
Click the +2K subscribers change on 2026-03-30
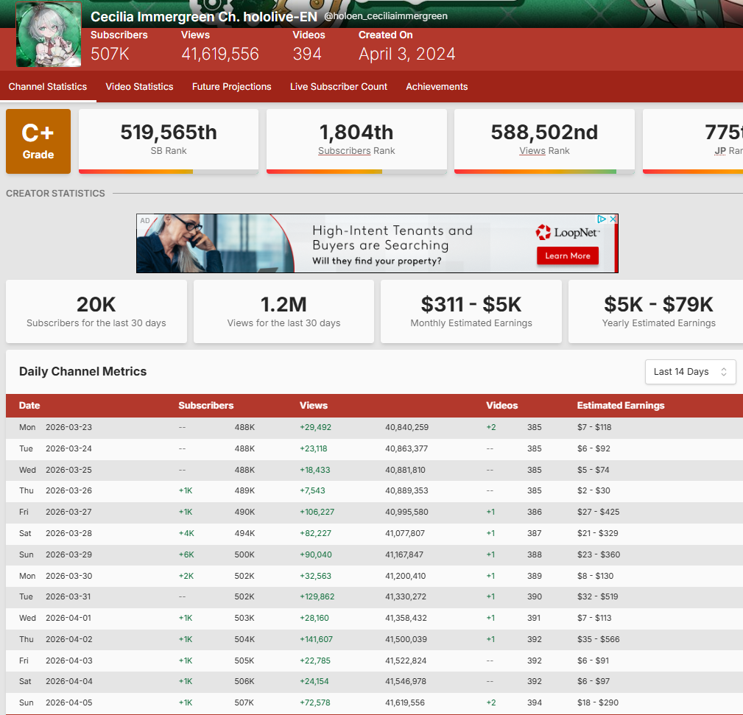[186, 576]
